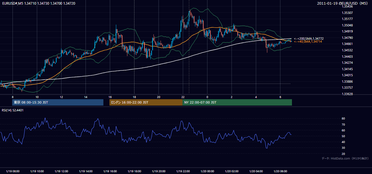The image size is (372, 174).
Task: Click price axis value 1.35177
Action: click(x=347, y=19)
